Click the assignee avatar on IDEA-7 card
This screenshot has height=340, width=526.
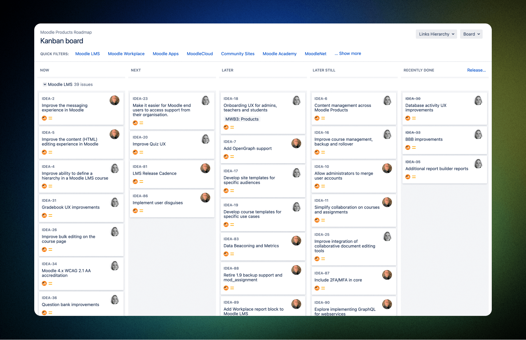(x=296, y=143)
